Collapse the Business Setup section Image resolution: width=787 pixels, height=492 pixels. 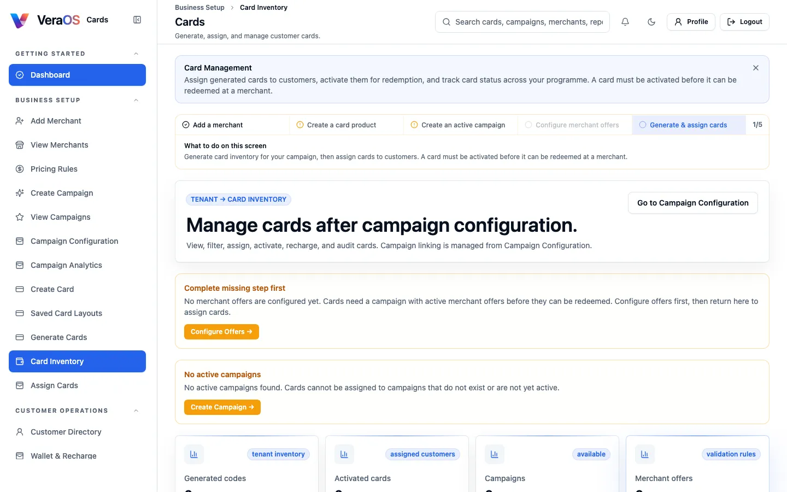(136, 100)
